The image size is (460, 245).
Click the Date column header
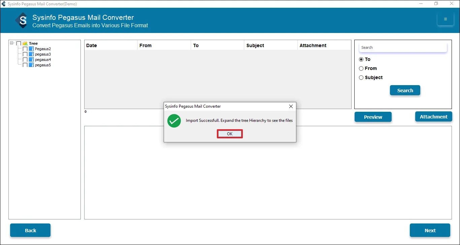coord(111,45)
